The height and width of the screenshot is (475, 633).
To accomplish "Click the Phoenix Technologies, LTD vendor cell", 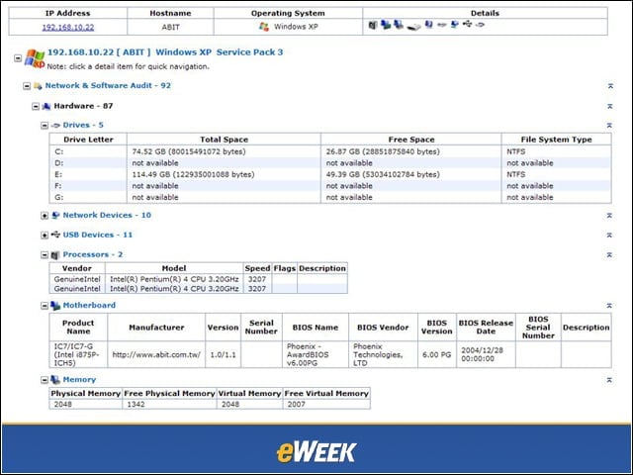I will pos(383,354).
